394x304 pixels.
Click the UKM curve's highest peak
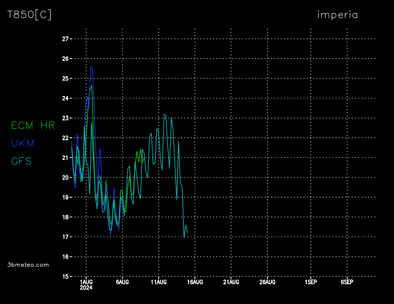coord(91,66)
